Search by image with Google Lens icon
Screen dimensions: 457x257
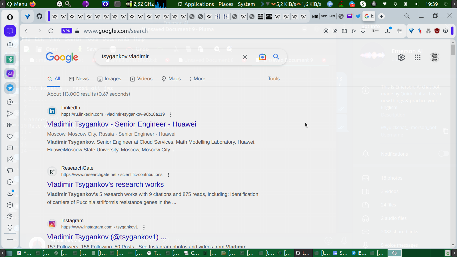[x=262, y=57]
